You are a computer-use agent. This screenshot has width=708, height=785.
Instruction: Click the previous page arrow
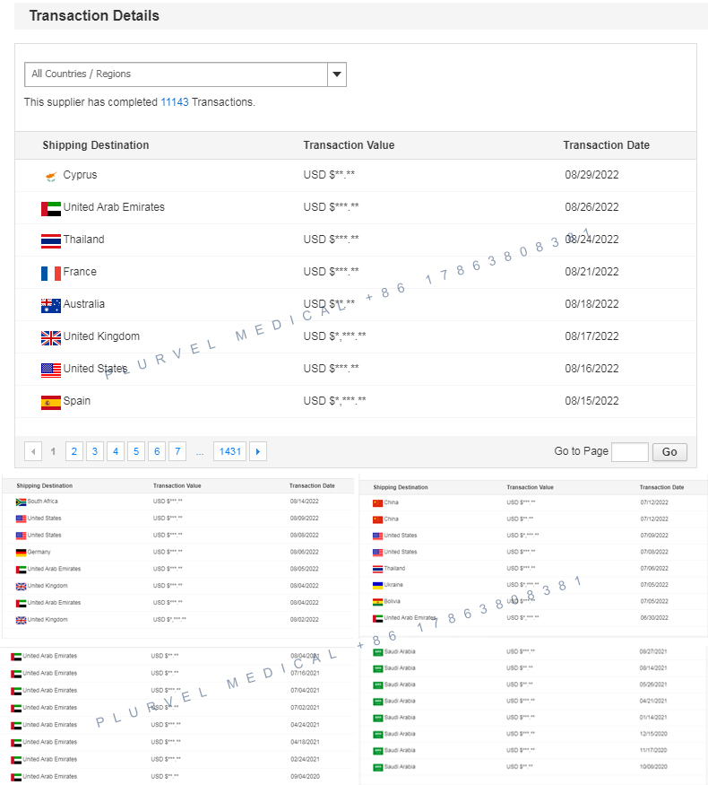(33, 451)
